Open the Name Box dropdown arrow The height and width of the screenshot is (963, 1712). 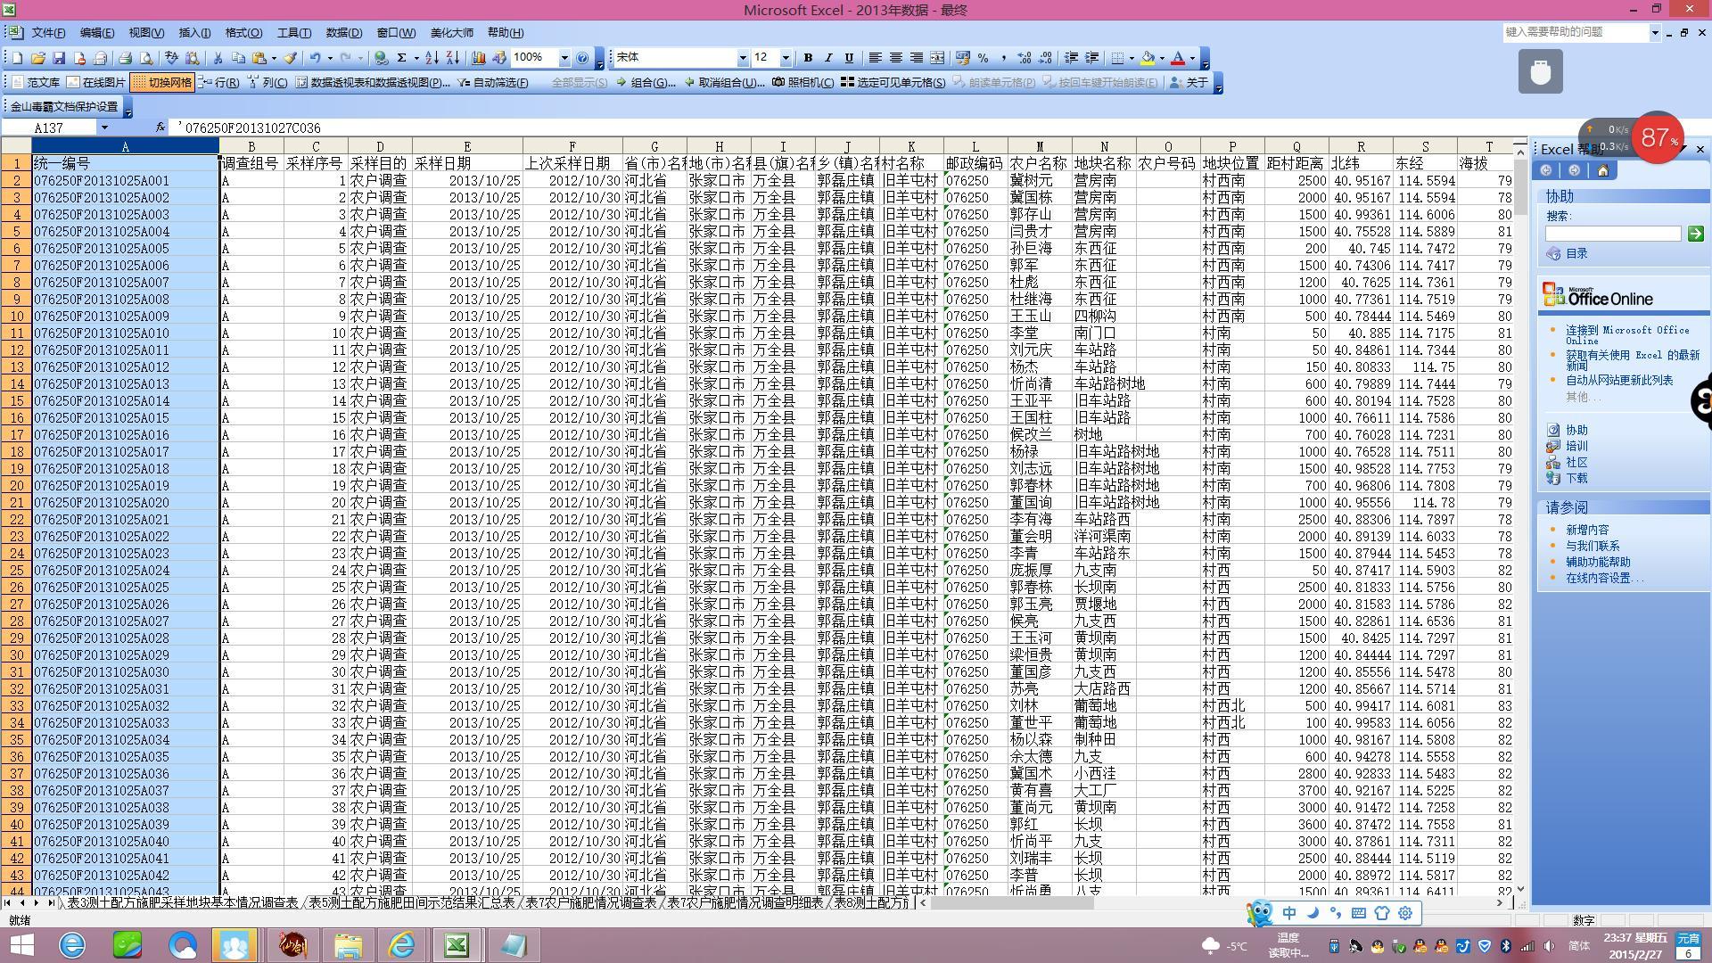point(104,128)
